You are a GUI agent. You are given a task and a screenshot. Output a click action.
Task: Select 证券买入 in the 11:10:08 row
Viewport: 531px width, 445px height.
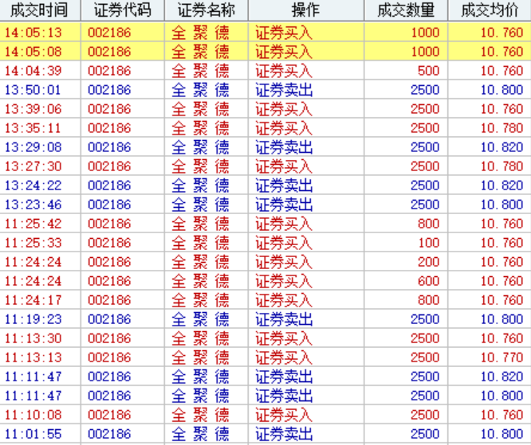[x=284, y=415]
